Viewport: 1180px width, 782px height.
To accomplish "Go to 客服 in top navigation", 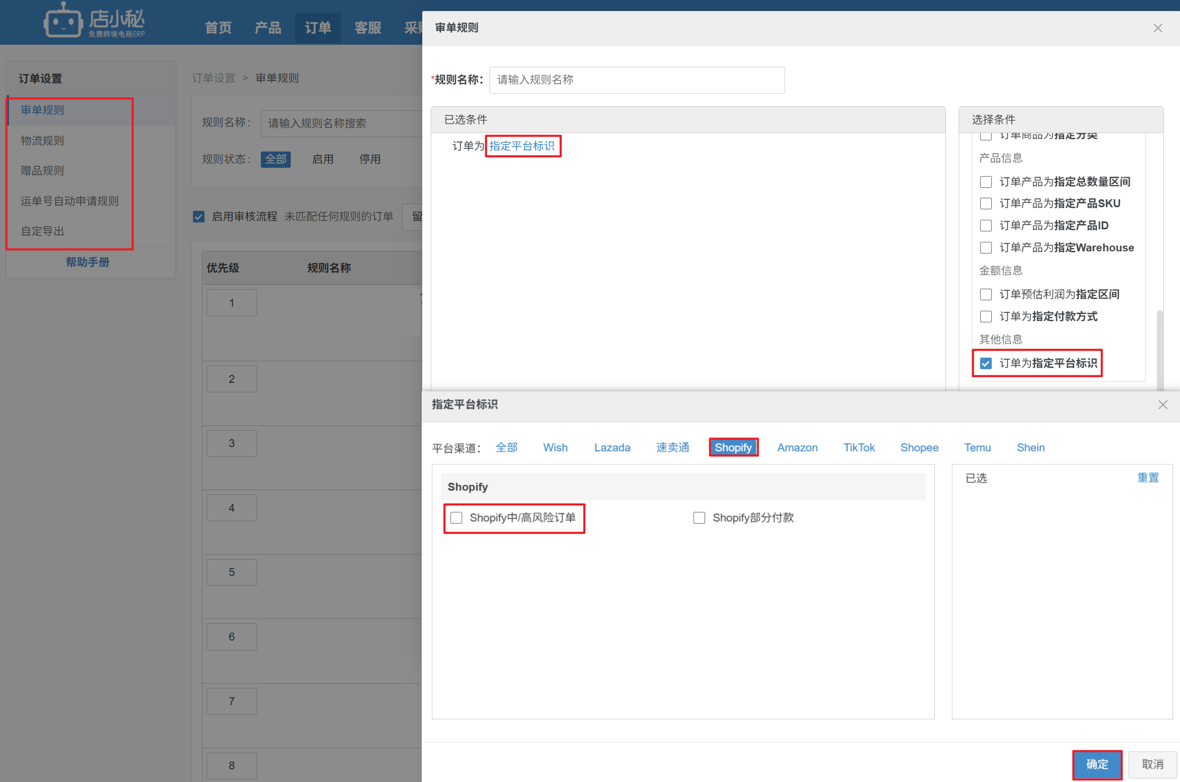I will 368,28.
